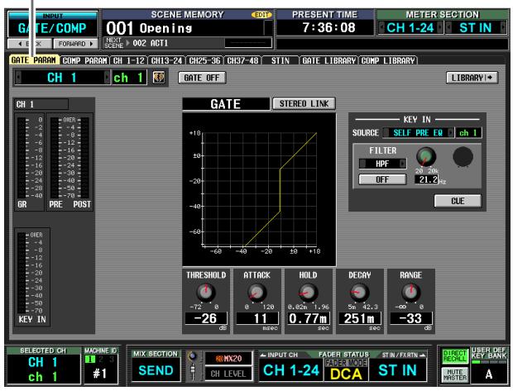Click left arrow of meter CH 1-24
513x391 pixels.
pos(381,27)
